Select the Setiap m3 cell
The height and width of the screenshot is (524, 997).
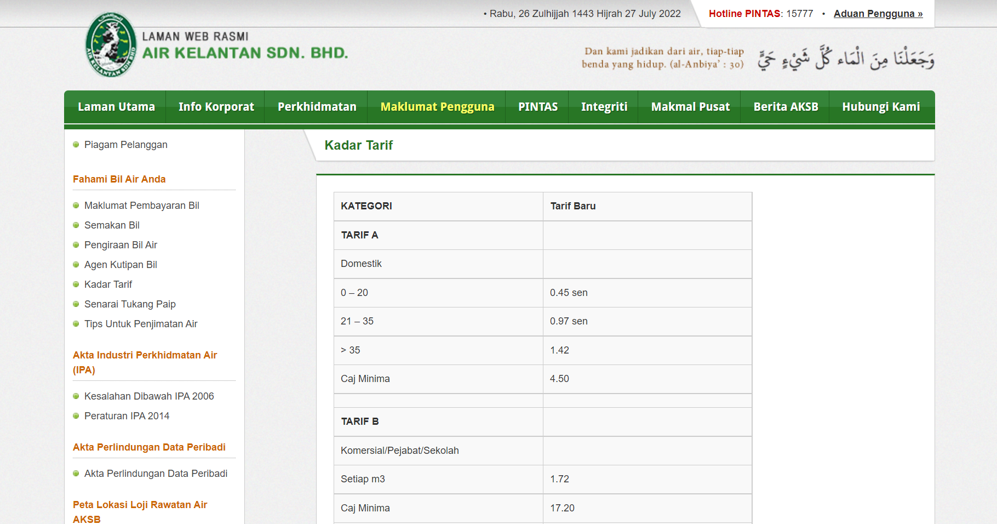(438, 479)
